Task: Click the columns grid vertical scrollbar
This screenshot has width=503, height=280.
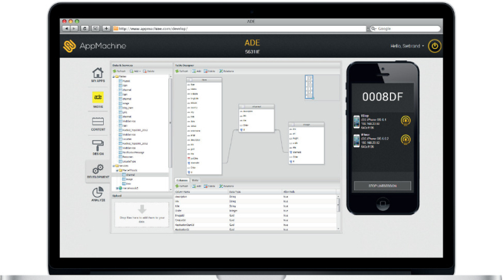Action: click(338, 205)
